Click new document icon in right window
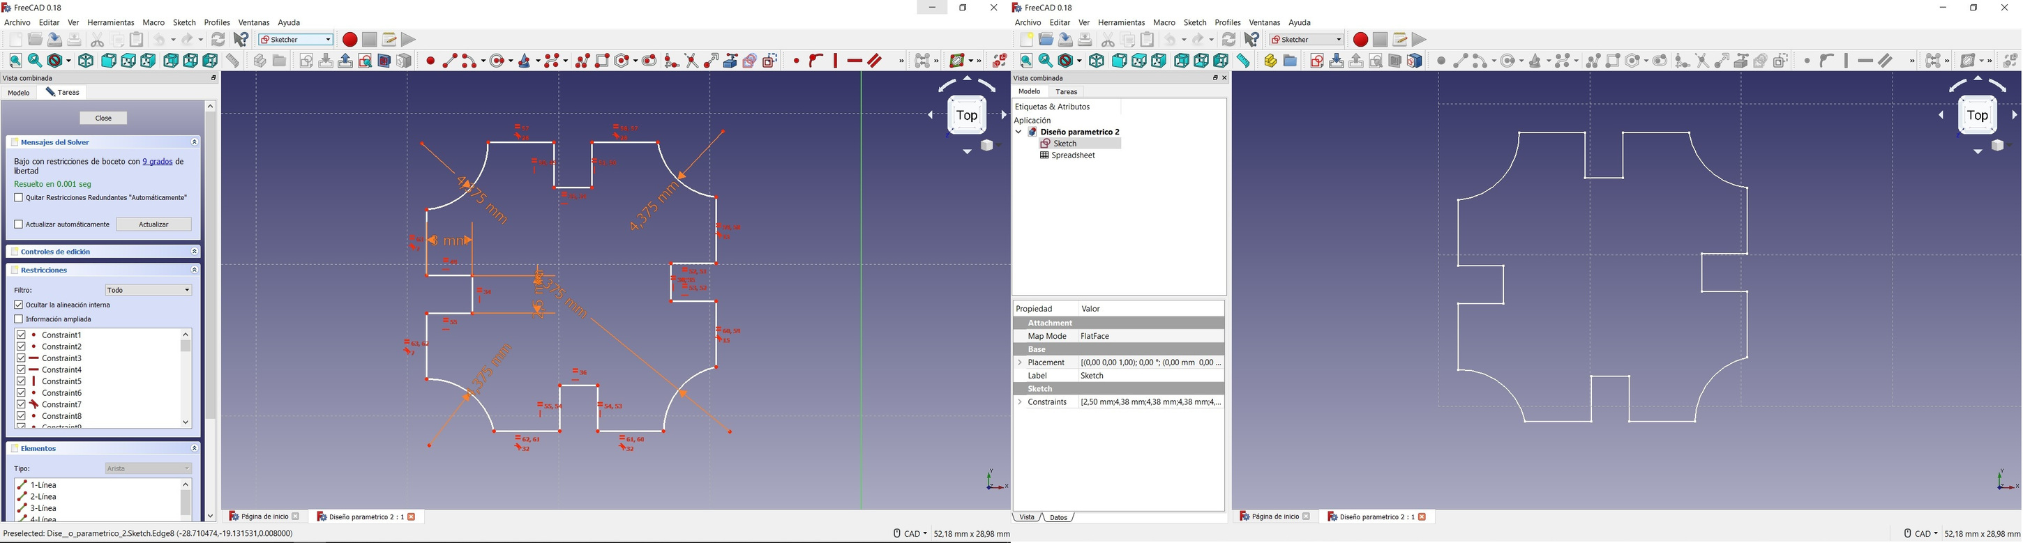This screenshot has width=2023, height=543. point(1026,39)
